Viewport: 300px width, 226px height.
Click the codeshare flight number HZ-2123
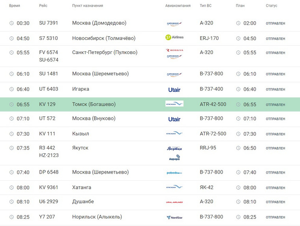pos(49,155)
